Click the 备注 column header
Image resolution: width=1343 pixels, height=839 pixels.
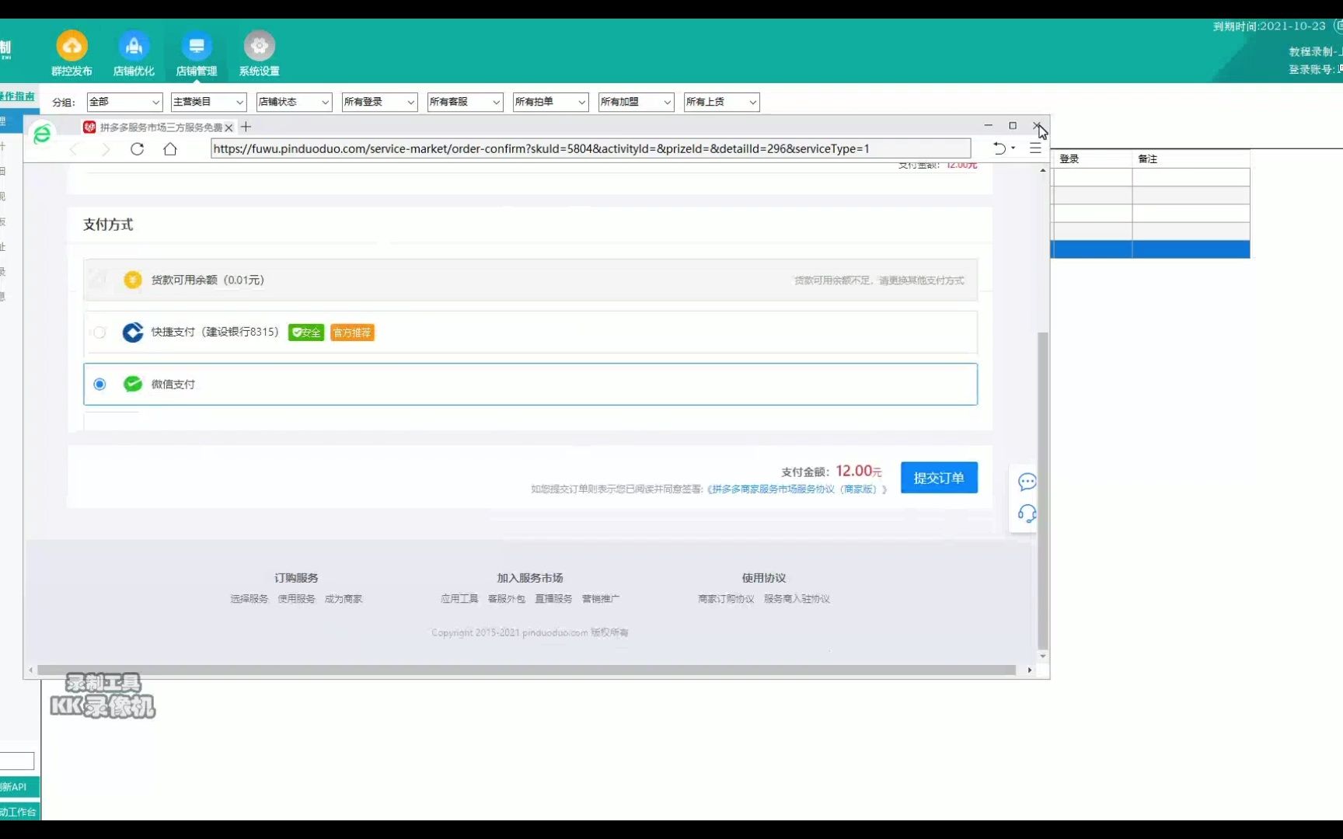click(x=1191, y=158)
